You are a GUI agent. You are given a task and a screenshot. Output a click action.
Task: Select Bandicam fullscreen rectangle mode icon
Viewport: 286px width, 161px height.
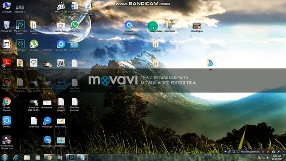tap(238, 152)
